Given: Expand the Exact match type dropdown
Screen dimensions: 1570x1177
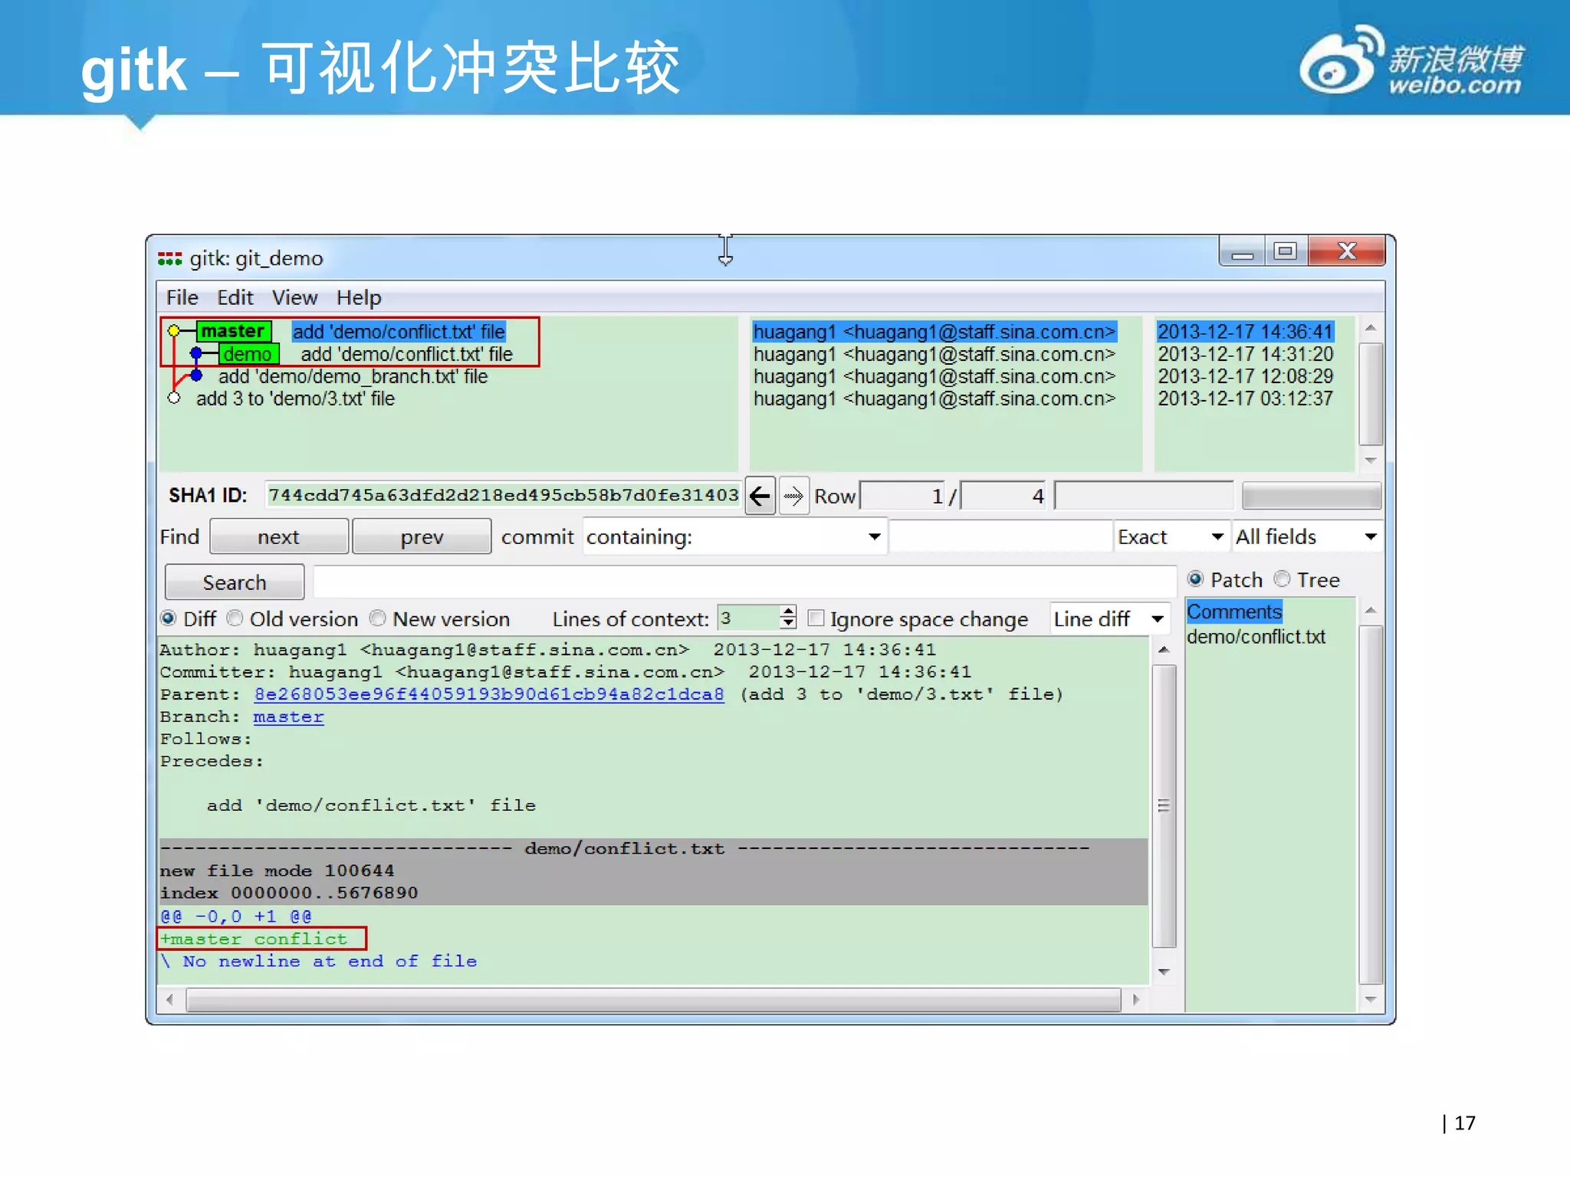Looking at the screenshot, I should [x=1216, y=536].
